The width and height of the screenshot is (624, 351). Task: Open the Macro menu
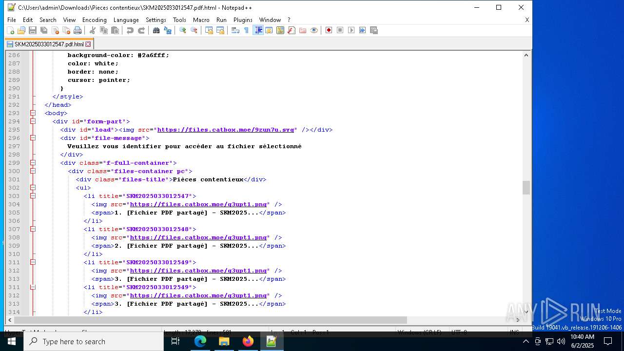coord(201,20)
